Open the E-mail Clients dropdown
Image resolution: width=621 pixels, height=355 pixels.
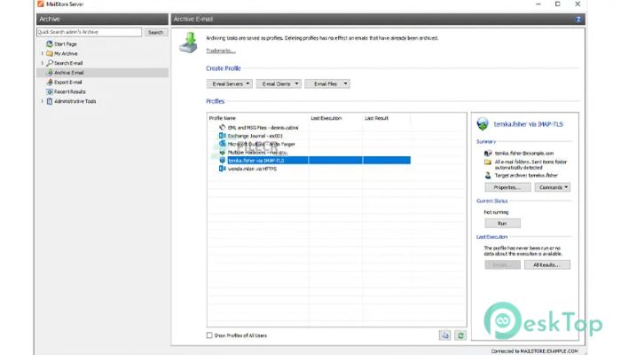[x=279, y=83]
